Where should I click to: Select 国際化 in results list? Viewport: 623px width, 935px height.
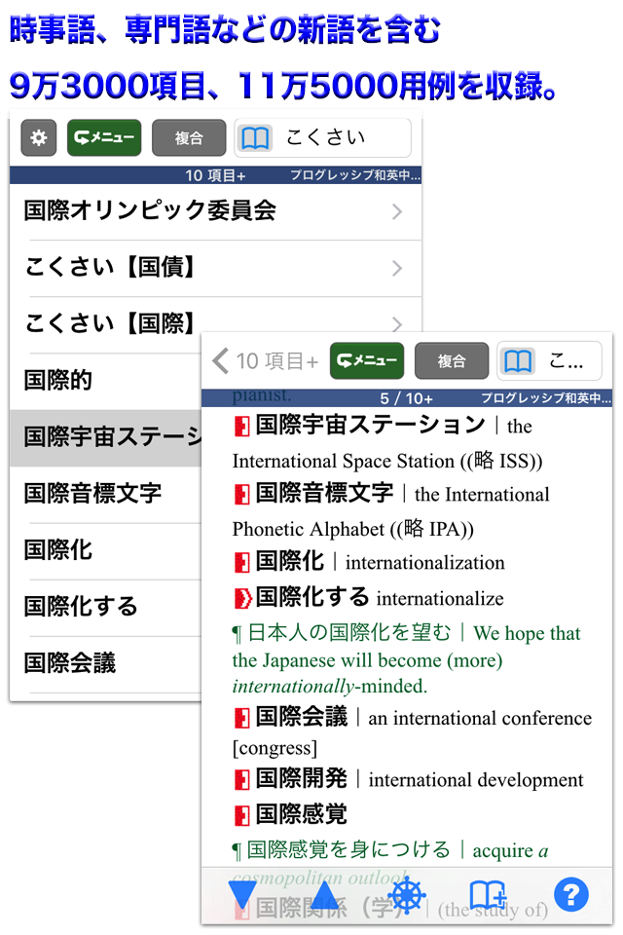click(106, 550)
